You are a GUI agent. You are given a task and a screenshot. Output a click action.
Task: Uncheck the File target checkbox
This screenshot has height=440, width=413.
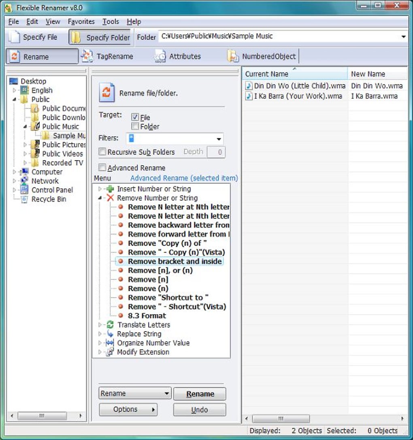pos(135,117)
